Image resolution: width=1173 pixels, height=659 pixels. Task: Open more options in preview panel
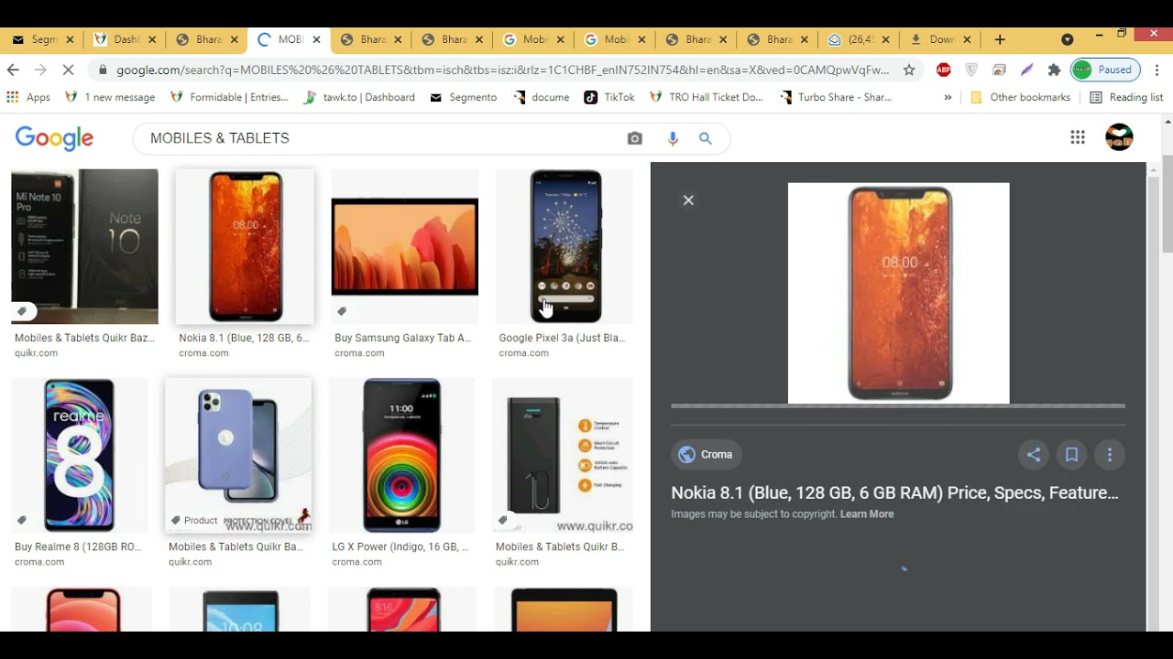pyautogui.click(x=1109, y=455)
